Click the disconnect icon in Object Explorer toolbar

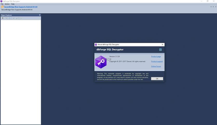point(6,18)
